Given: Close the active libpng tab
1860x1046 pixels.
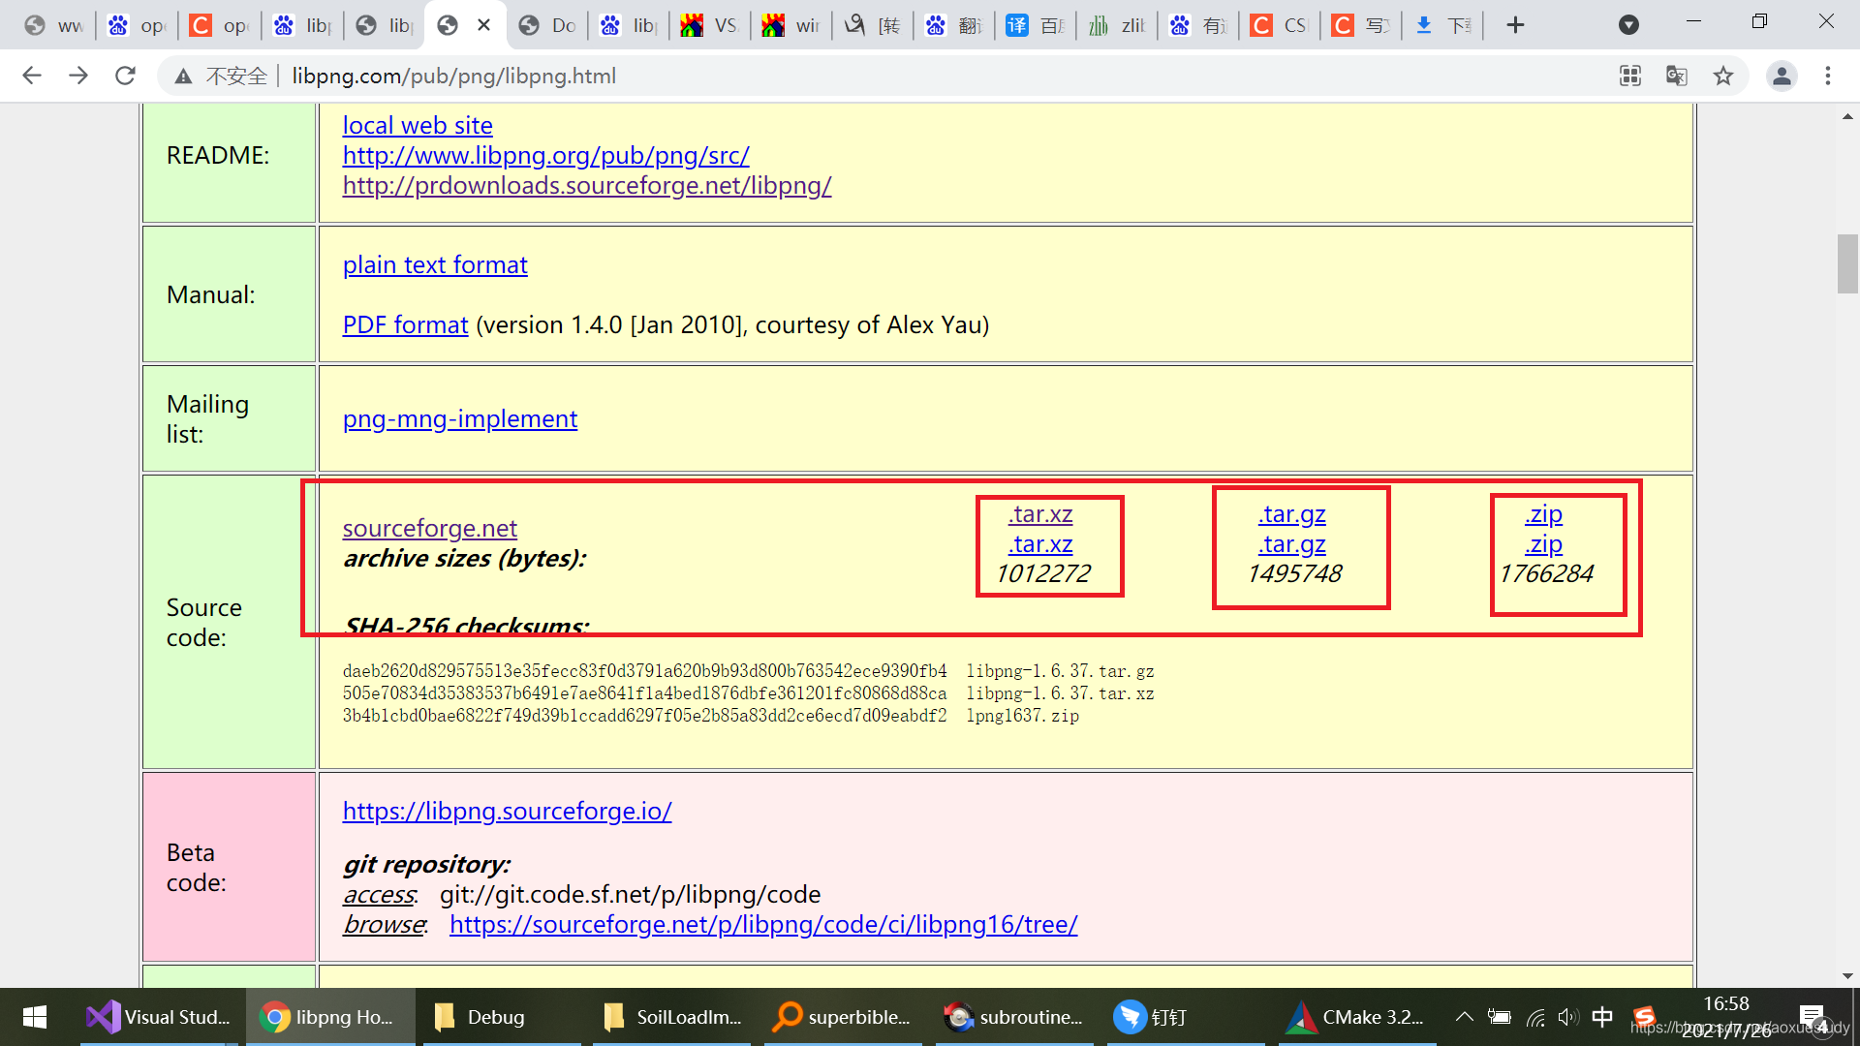Looking at the screenshot, I should point(484,25).
